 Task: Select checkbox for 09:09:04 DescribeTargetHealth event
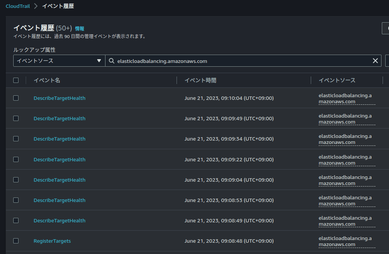pos(16,180)
